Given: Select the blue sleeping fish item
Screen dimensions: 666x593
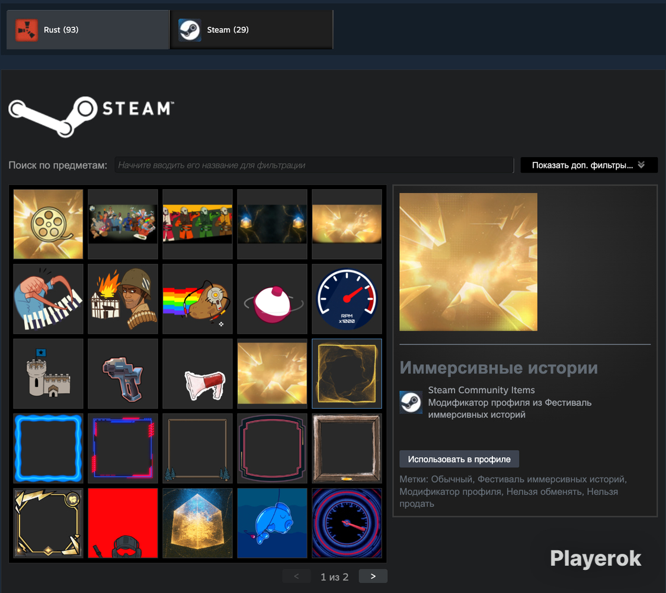Looking at the screenshot, I should pos(272,523).
